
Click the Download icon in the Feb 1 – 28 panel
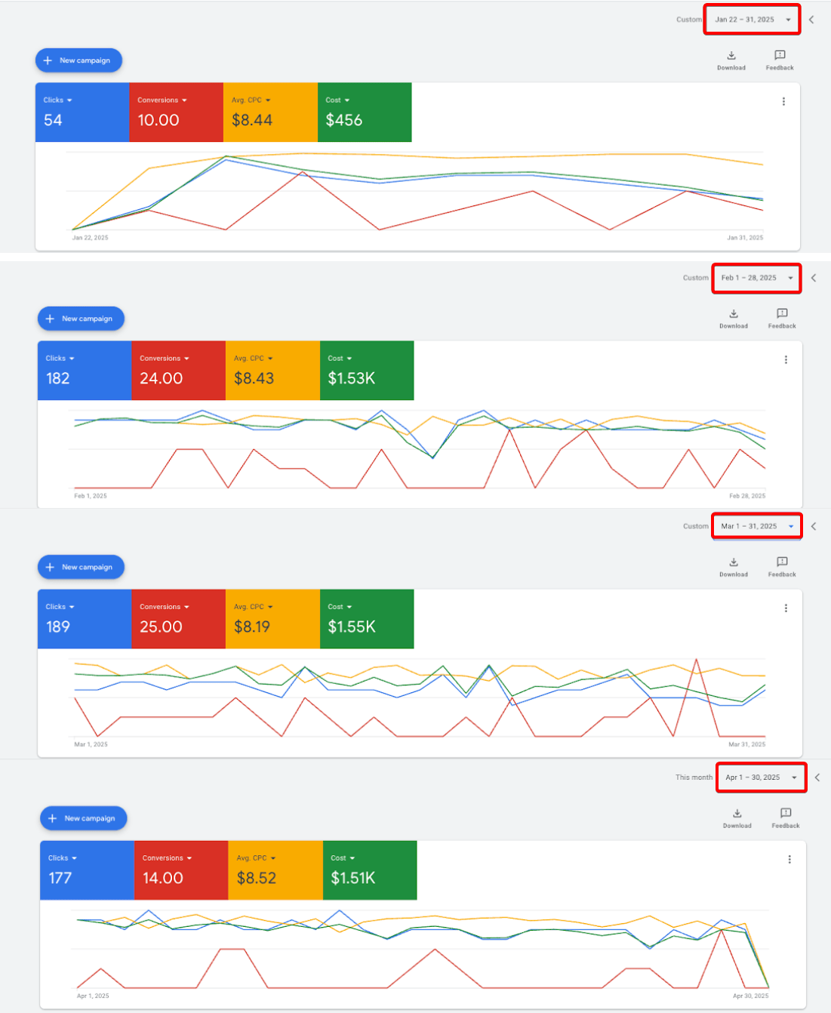(x=733, y=314)
